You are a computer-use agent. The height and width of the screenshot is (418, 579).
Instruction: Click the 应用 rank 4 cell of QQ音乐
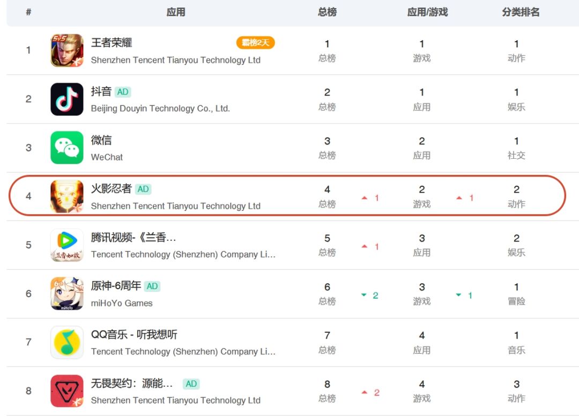[x=422, y=343]
